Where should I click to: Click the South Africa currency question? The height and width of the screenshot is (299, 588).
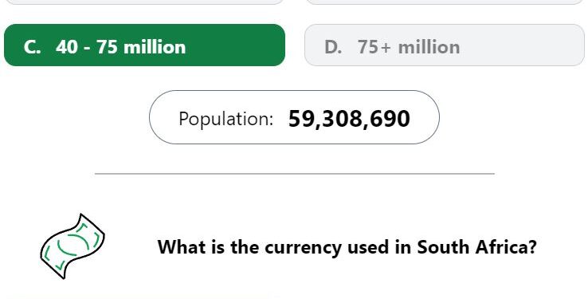coord(347,248)
